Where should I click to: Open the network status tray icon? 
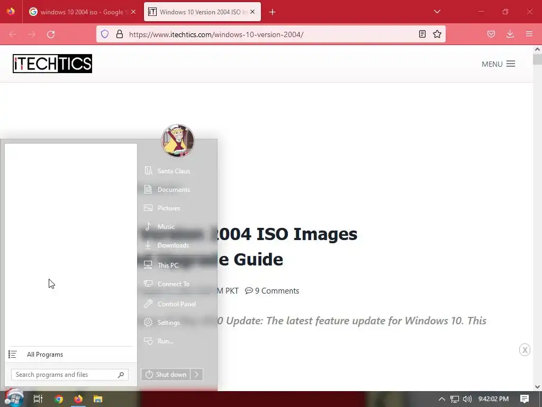click(455, 399)
